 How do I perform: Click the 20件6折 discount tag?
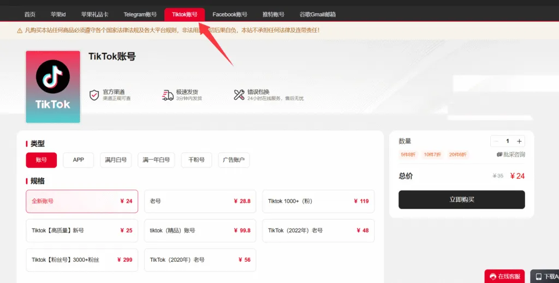click(x=458, y=155)
